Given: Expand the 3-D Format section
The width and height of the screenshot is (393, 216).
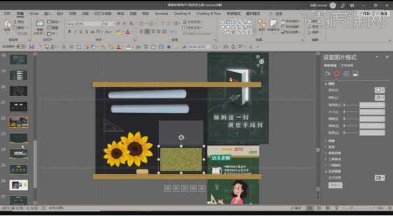Looking at the screenshot, I should (x=326, y=159).
